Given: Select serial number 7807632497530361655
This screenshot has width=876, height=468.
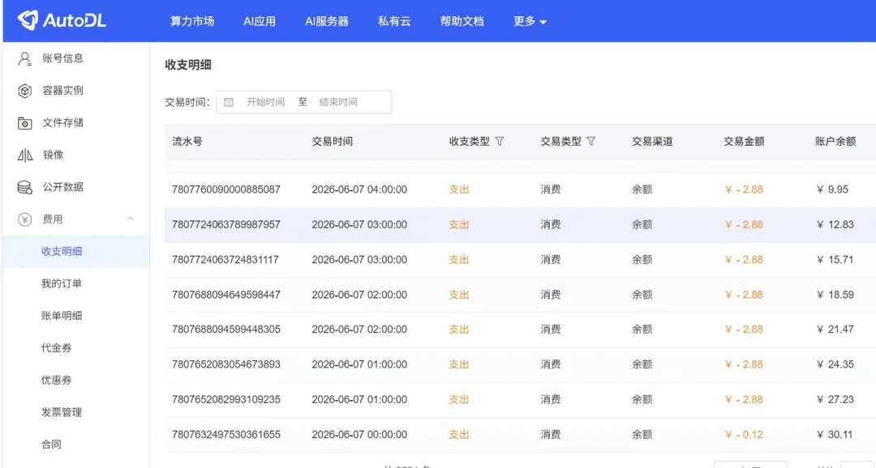Looking at the screenshot, I should point(226,435).
